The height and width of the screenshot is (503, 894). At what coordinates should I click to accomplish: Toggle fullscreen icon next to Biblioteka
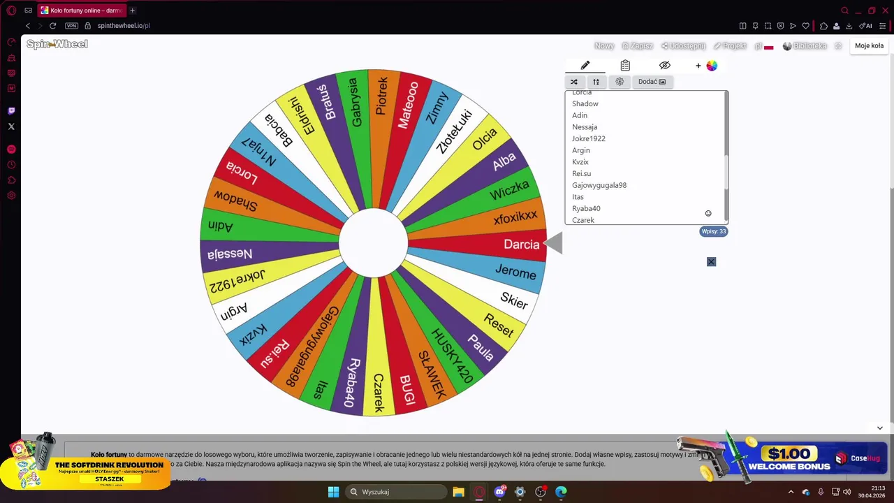click(839, 46)
